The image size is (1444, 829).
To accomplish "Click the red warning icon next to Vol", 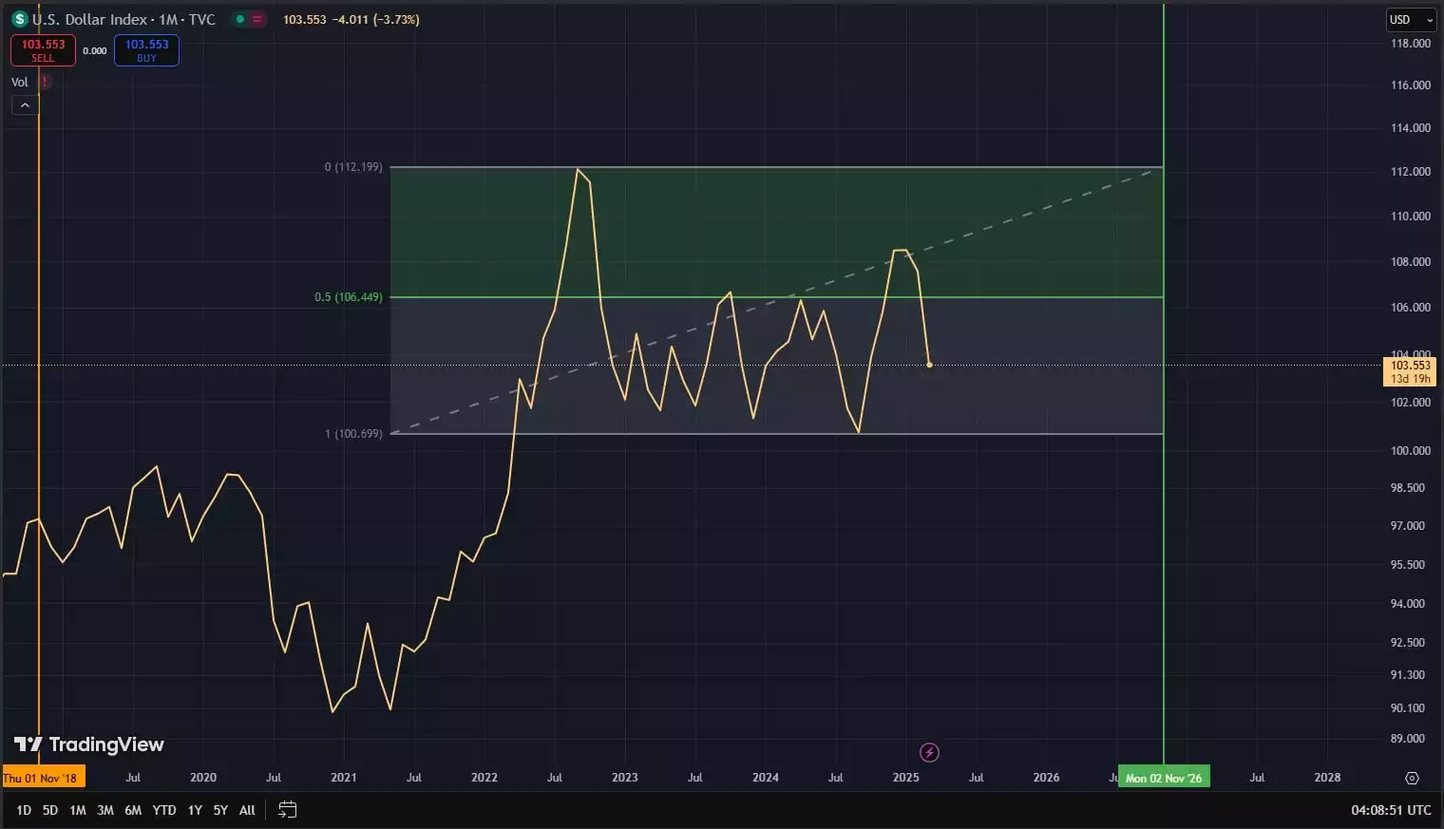I will click(x=45, y=82).
